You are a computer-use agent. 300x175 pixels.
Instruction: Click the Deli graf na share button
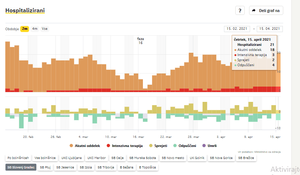tap(266, 11)
